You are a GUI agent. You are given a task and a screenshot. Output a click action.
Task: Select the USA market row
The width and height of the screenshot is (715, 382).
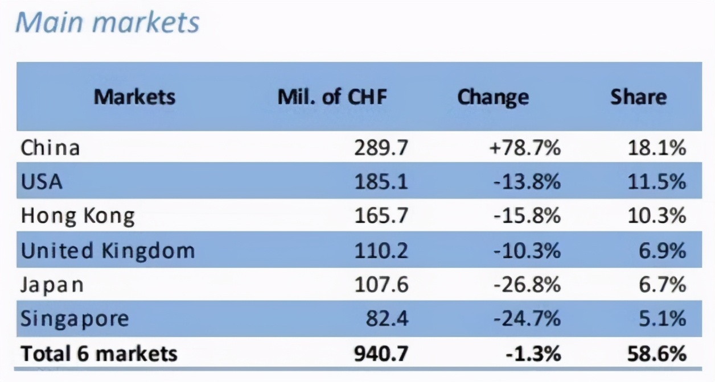point(41,182)
